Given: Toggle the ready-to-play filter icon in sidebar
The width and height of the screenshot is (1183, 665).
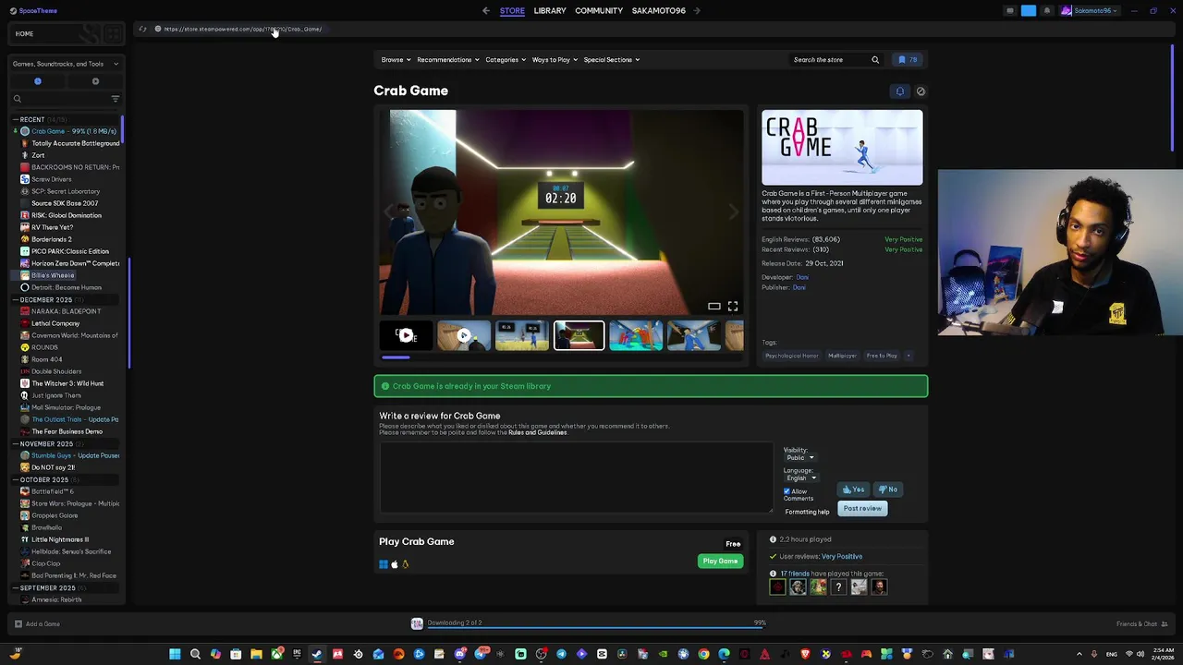Looking at the screenshot, I should pos(95,81).
